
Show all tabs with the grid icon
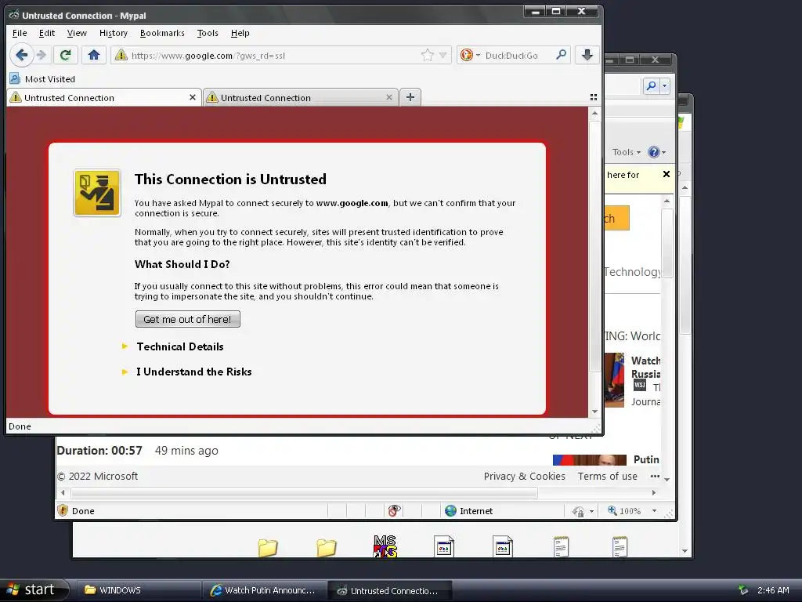594,97
